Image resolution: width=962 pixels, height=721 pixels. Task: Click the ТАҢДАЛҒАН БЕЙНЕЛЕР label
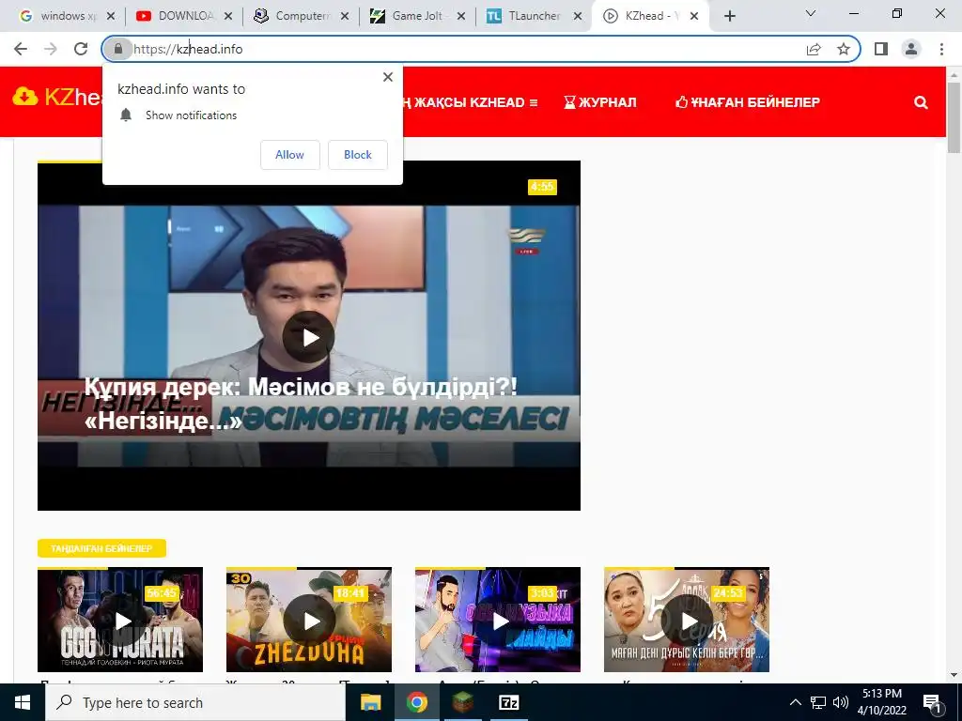pyautogui.click(x=101, y=548)
